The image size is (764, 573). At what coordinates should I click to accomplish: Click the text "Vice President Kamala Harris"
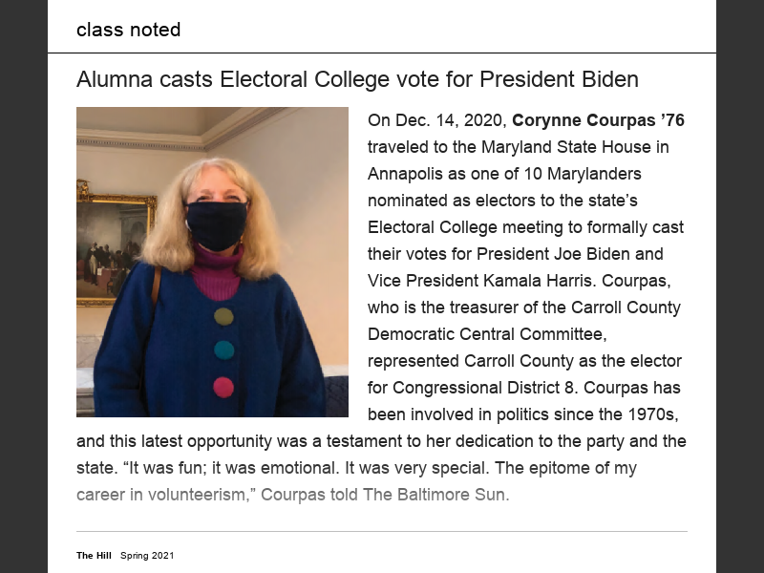coord(471,281)
